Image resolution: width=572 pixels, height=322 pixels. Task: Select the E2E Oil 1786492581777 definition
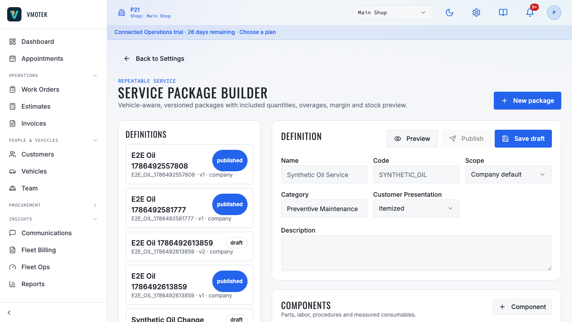[x=189, y=208]
